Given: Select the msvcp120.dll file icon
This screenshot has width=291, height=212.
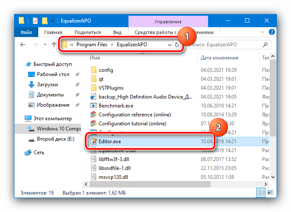Looking at the screenshot, I should [x=94, y=177].
